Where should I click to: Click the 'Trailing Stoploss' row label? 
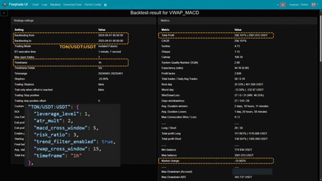click(x=24, y=84)
